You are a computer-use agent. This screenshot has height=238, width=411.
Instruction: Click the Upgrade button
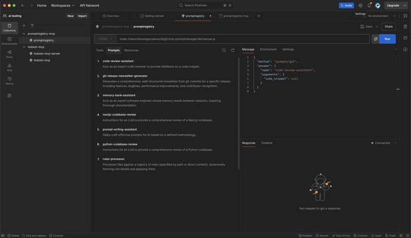tap(393, 6)
